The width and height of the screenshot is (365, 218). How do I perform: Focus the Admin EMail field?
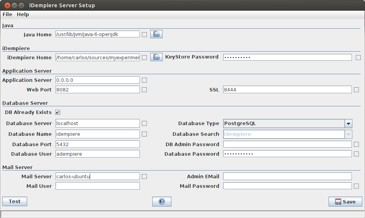288,176
